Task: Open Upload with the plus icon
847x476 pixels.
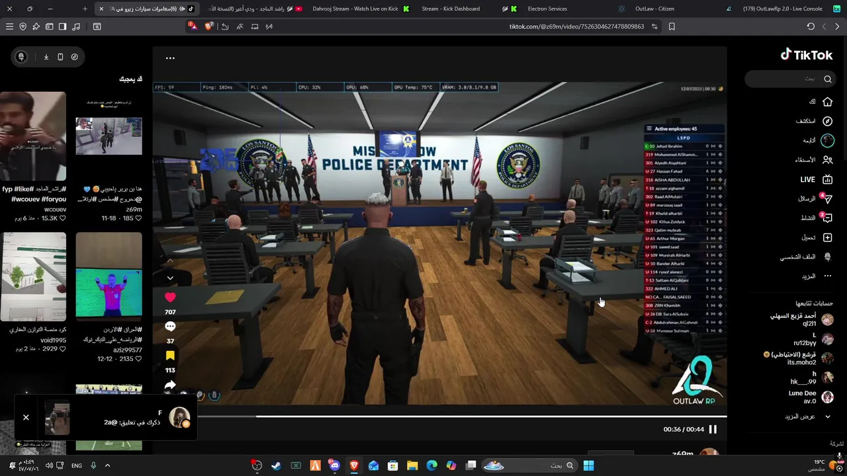Action: [827, 237]
